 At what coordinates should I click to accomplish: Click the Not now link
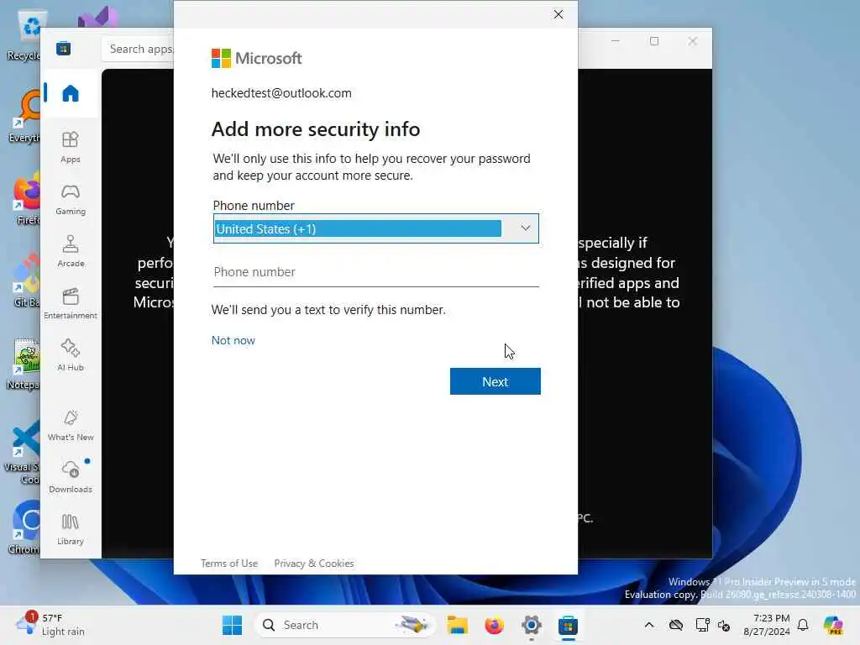233,340
